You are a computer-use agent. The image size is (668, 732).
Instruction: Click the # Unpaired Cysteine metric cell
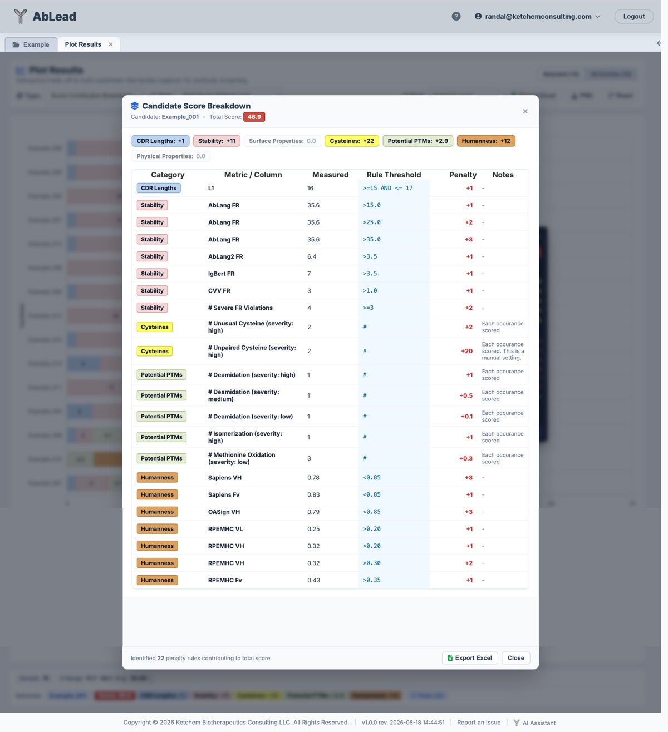click(252, 351)
